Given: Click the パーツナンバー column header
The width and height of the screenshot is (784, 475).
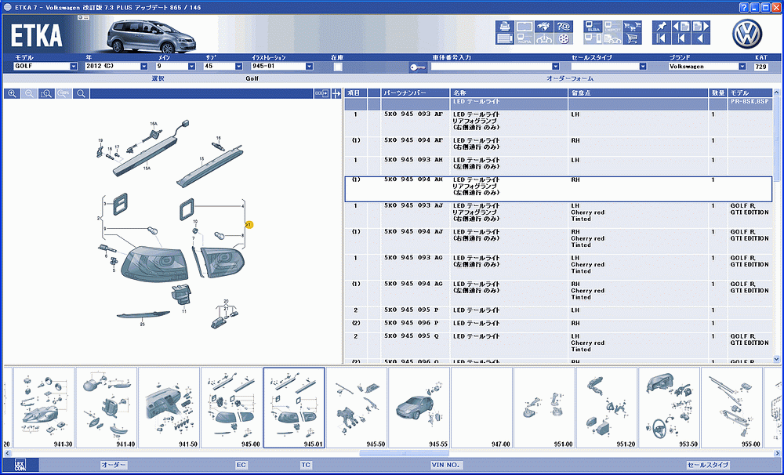Looking at the screenshot, I should coord(416,93).
